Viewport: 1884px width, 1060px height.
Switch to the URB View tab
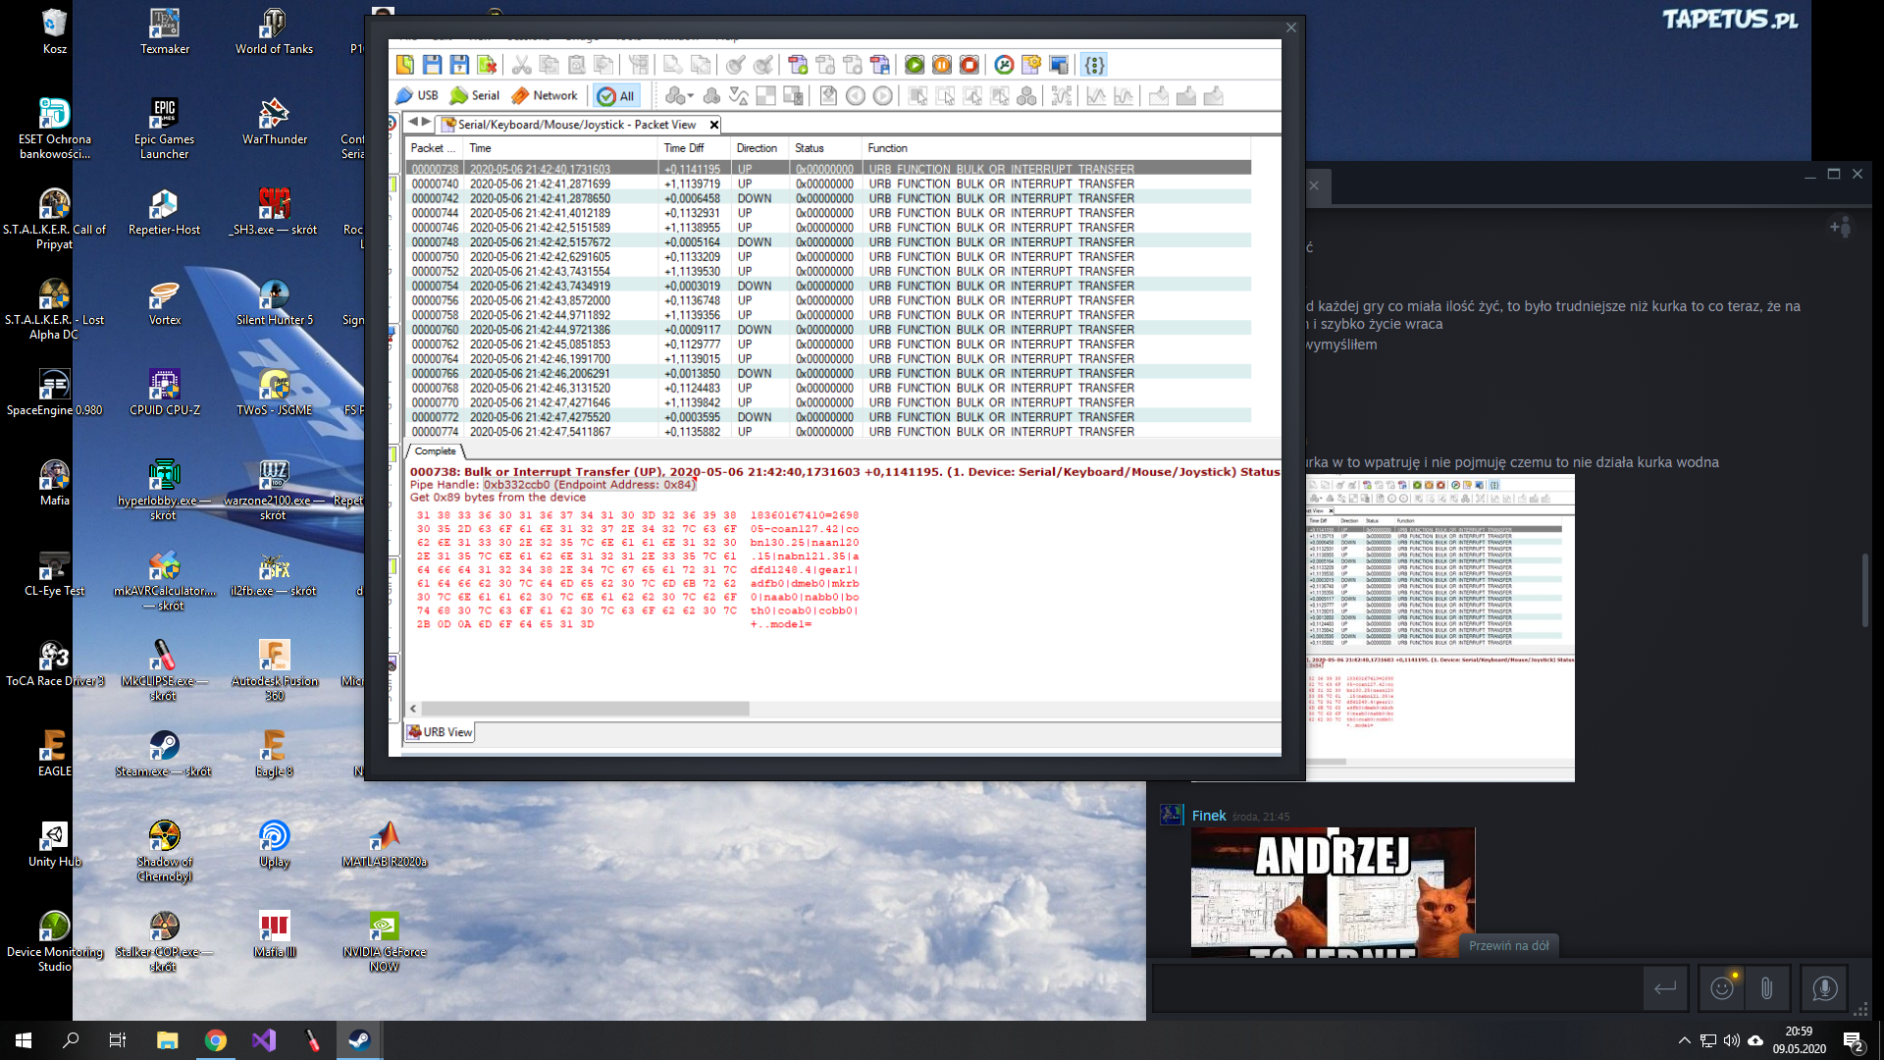[x=440, y=732]
